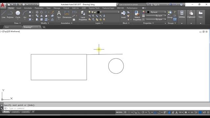This screenshot has width=210, height=118.
Task: Click the Scale tool icon
Action: coord(42,20)
